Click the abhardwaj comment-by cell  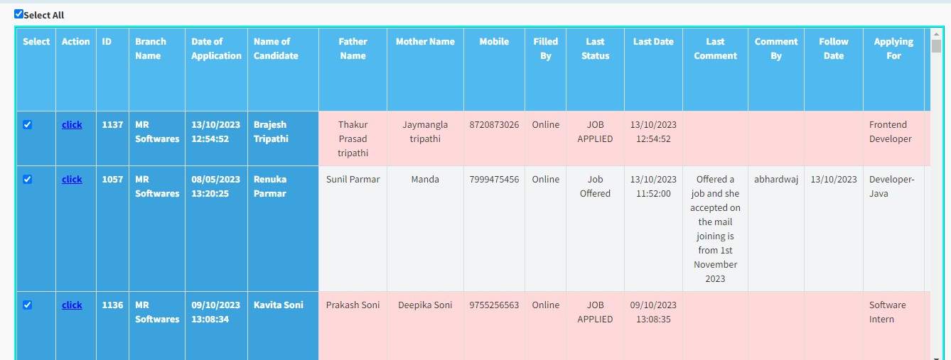[x=776, y=180]
